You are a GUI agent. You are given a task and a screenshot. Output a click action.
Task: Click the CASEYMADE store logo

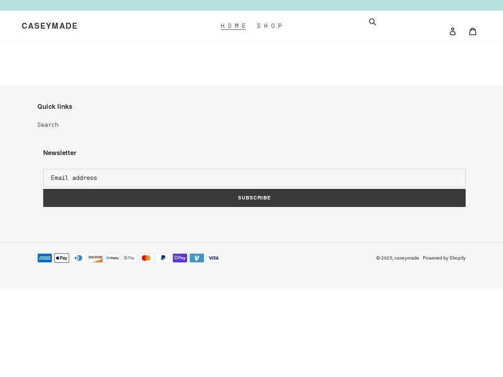[x=50, y=26]
